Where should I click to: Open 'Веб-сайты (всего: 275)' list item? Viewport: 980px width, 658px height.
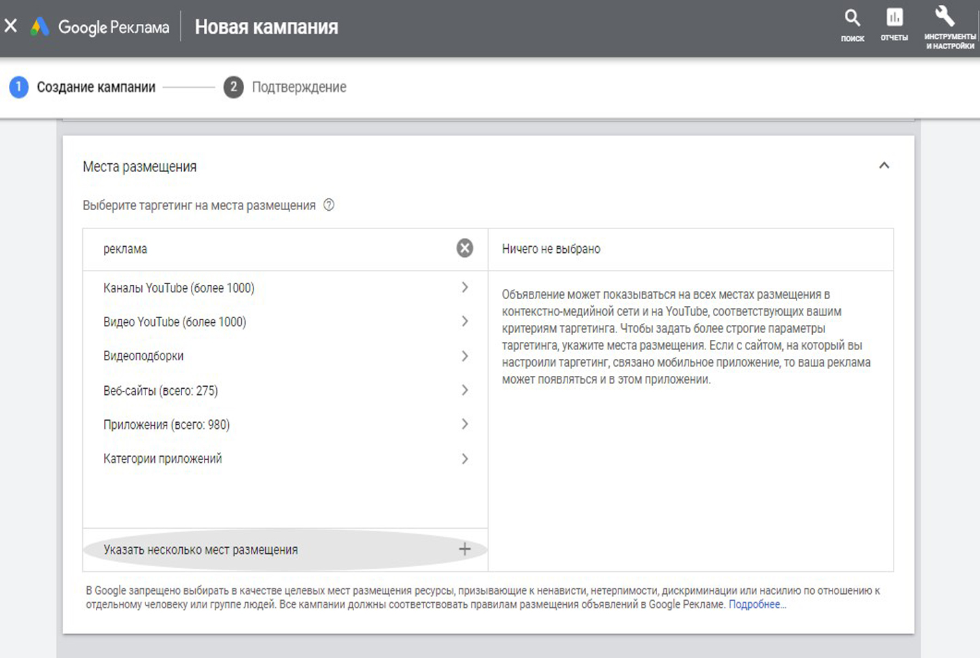160,391
